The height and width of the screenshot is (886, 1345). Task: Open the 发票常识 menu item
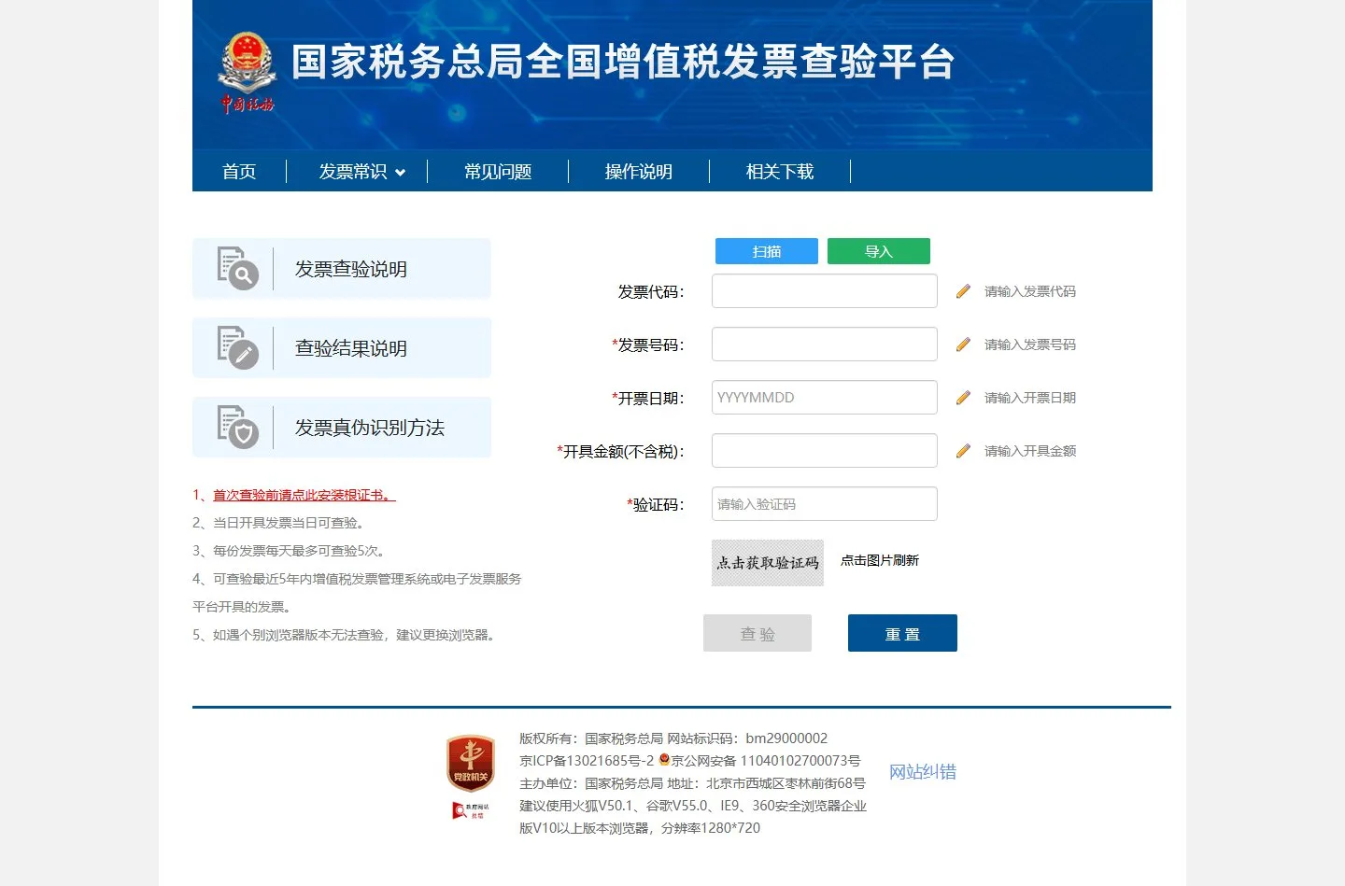click(x=353, y=172)
